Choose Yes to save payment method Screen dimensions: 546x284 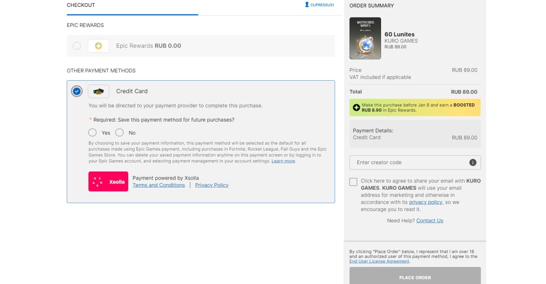coord(93,133)
